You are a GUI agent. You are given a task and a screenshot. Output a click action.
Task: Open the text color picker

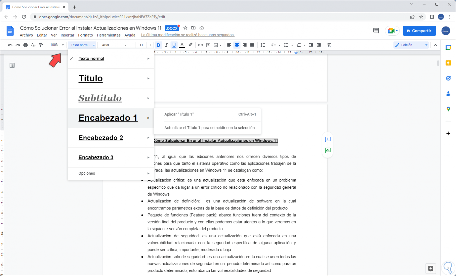pyautogui.click(x=182, y=45)
